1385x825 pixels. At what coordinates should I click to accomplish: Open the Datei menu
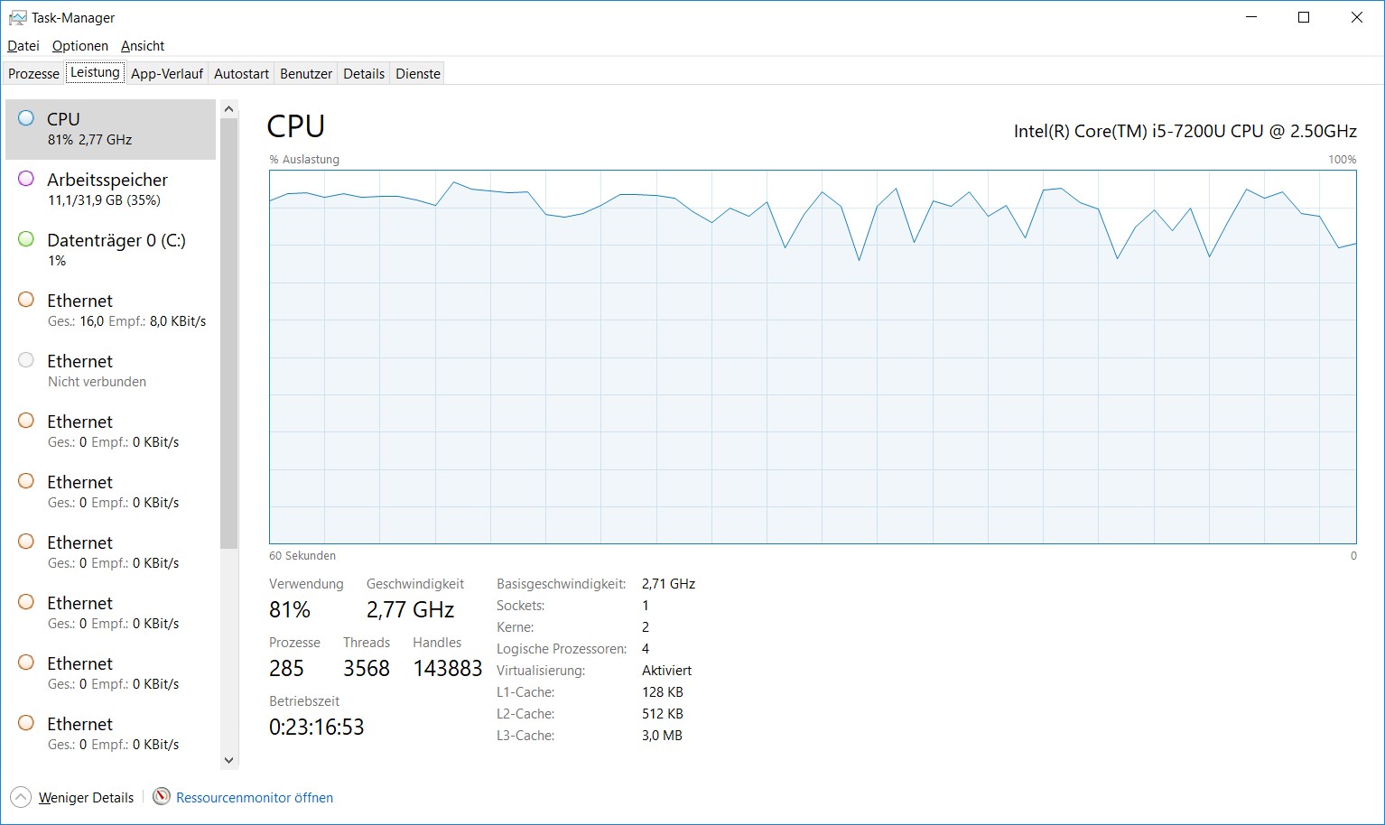pos(23,46)
